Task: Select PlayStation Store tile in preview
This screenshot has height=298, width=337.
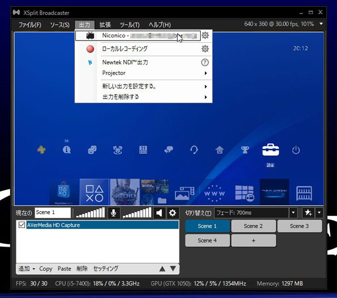Action: [63, 192]
